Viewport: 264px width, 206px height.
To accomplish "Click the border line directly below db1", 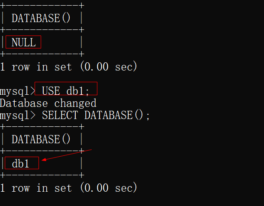I will click(x=42, y=175).
